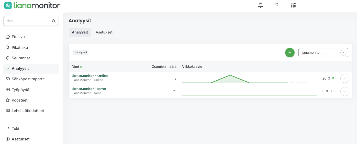Open Sähköpostiraportit in the sidebar
The image size is (357, 144).
31,79
